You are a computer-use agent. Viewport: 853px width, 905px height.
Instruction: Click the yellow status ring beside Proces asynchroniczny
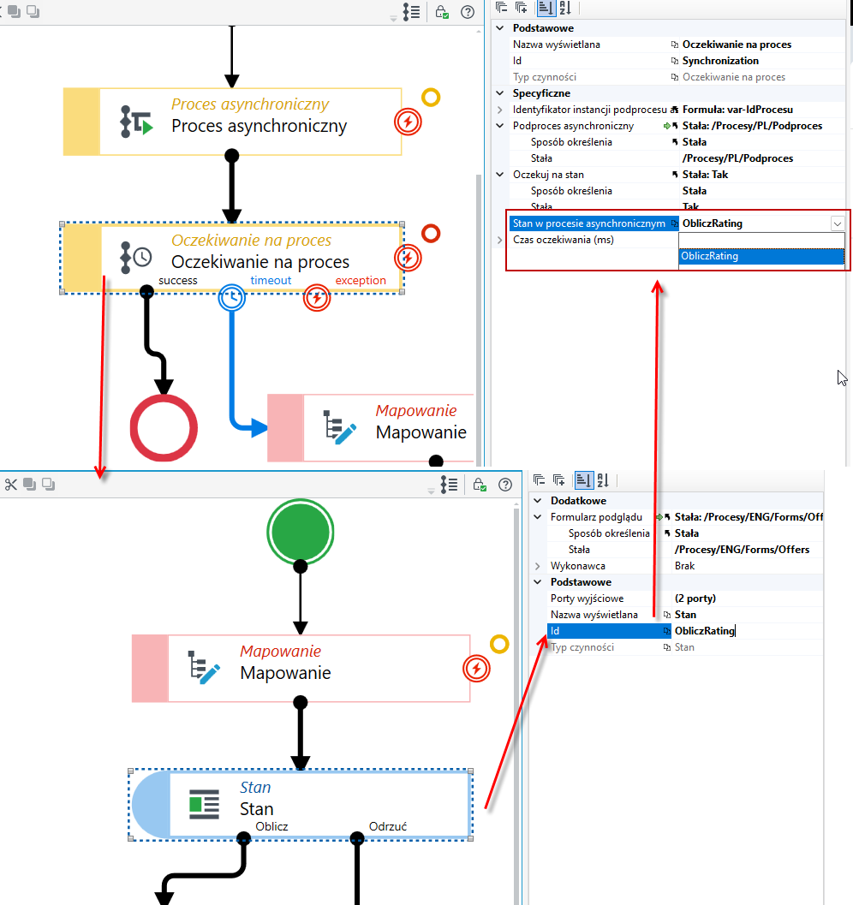click(431, 98)
